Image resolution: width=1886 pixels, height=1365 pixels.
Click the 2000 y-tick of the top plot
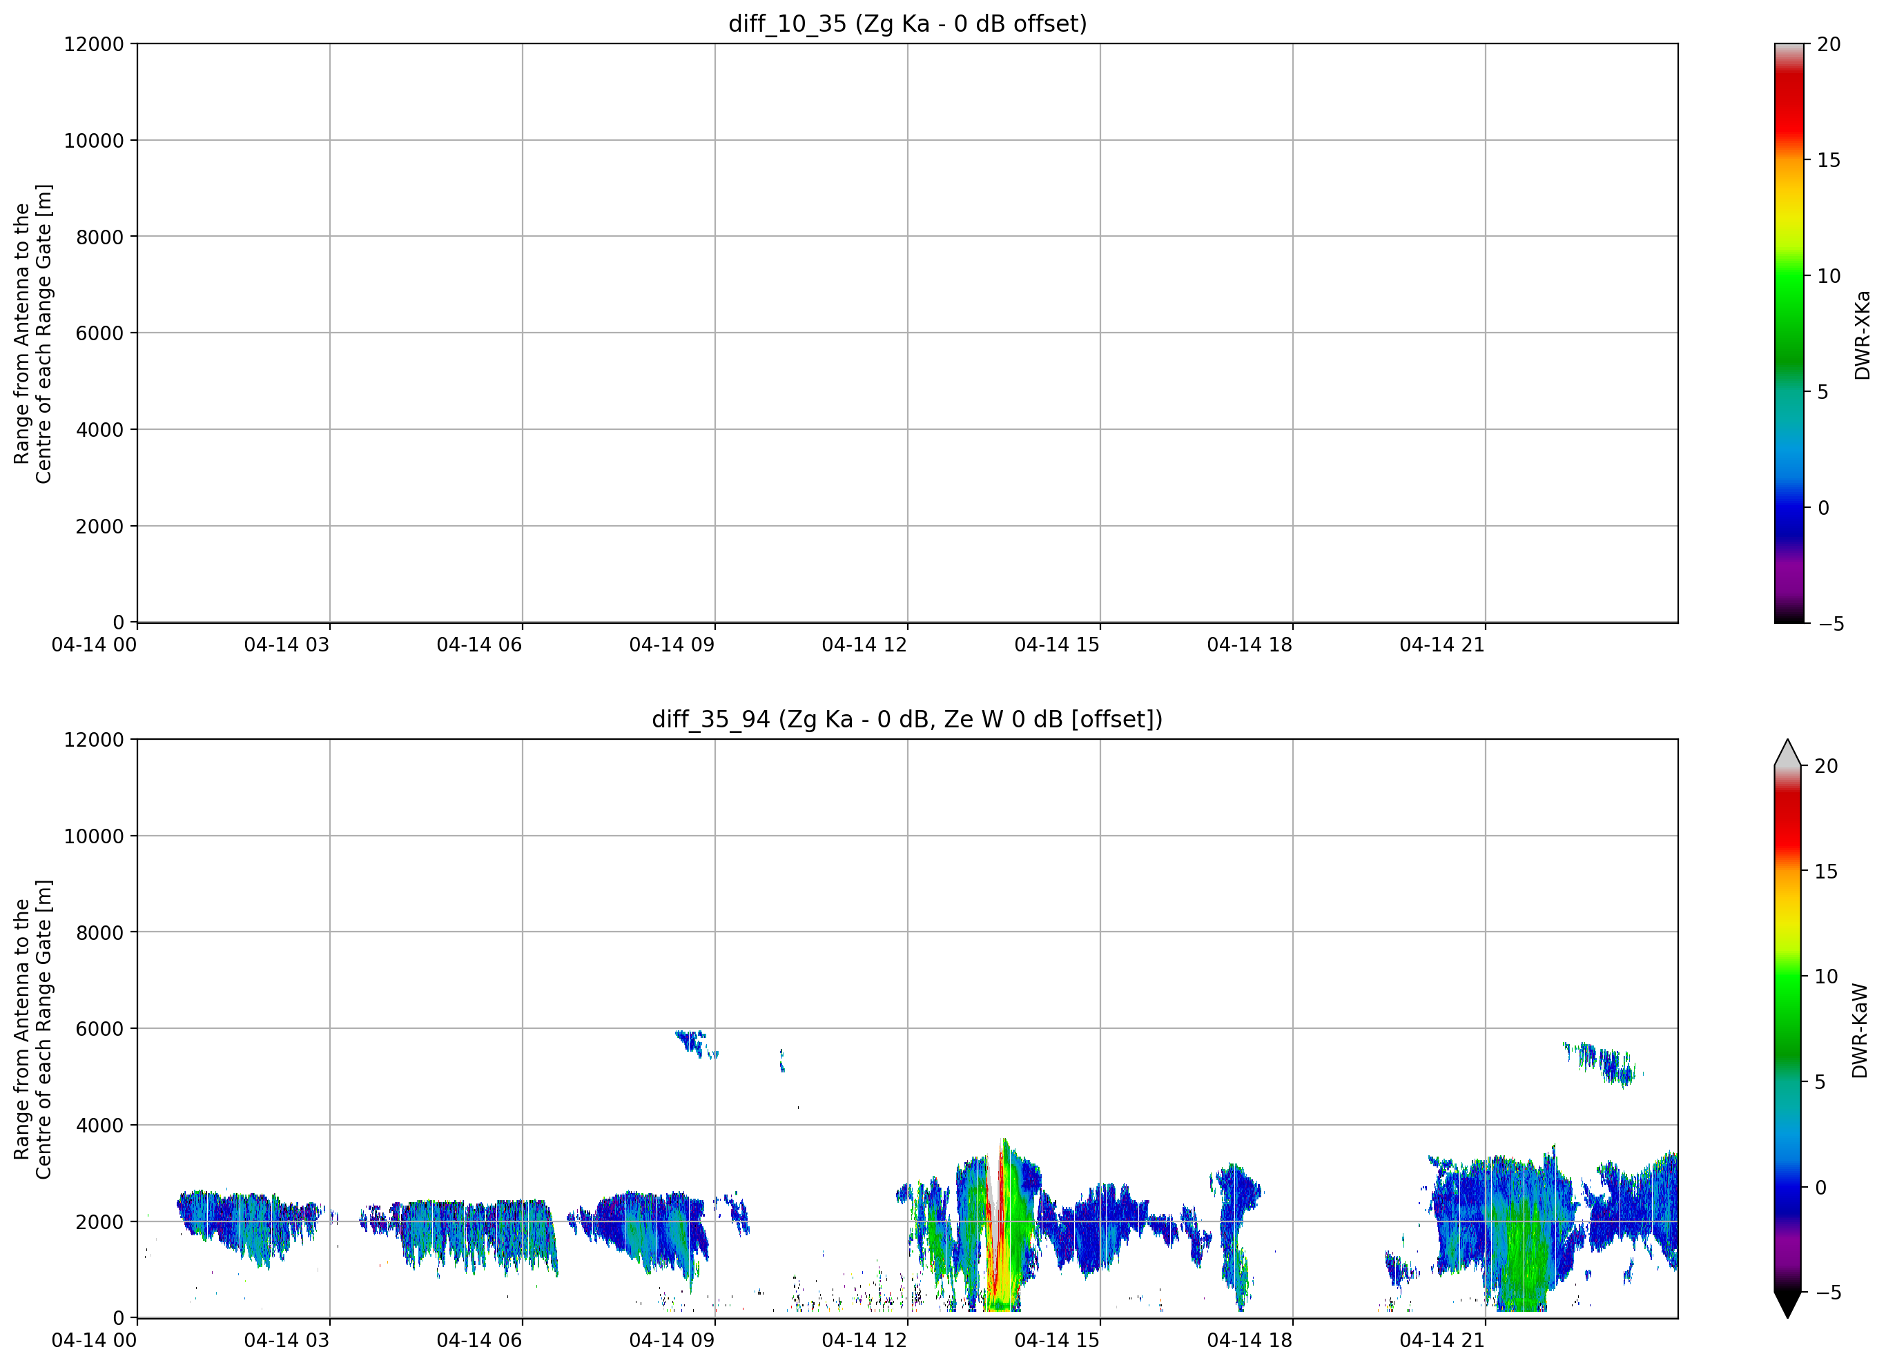coord(100,527)
